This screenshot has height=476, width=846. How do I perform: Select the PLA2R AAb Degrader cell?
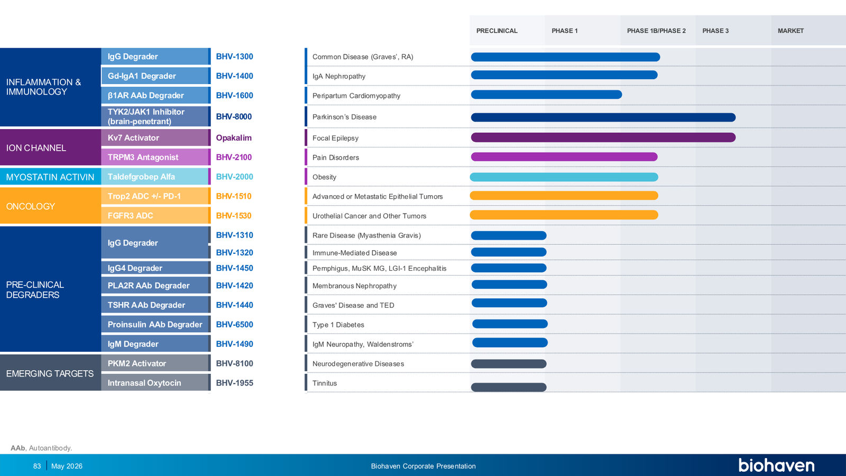(155, 286)
